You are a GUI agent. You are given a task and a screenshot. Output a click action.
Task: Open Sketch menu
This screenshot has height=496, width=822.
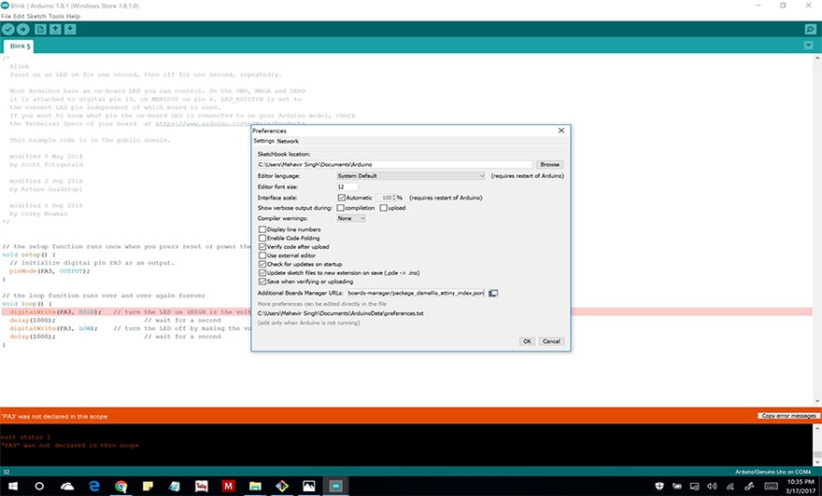36,16
